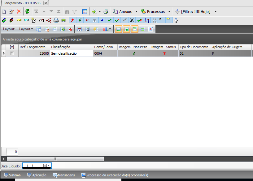Image resolution: width=253 pixels, height=181 pixels.
Task: Click the edit record pencil icon
Action: pyautogui.click(x=11, y=12)
